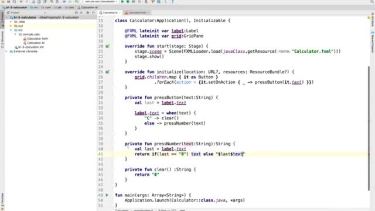
Task: Click Scroll from Source target icon
Action: (x=76, y=12)
